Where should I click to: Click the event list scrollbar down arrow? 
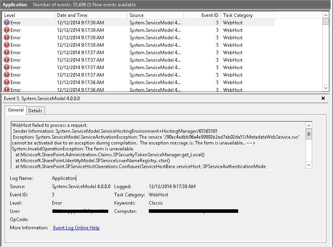[326, 88]
